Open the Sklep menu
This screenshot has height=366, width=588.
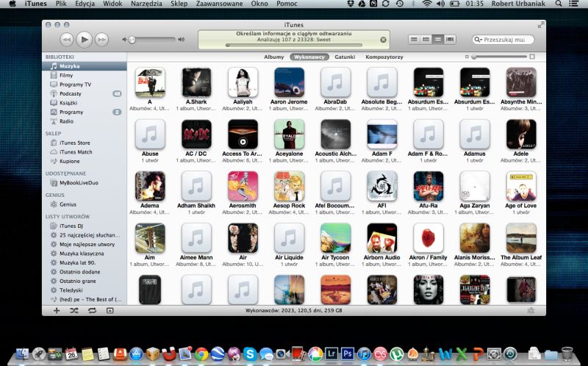(179, 4)
